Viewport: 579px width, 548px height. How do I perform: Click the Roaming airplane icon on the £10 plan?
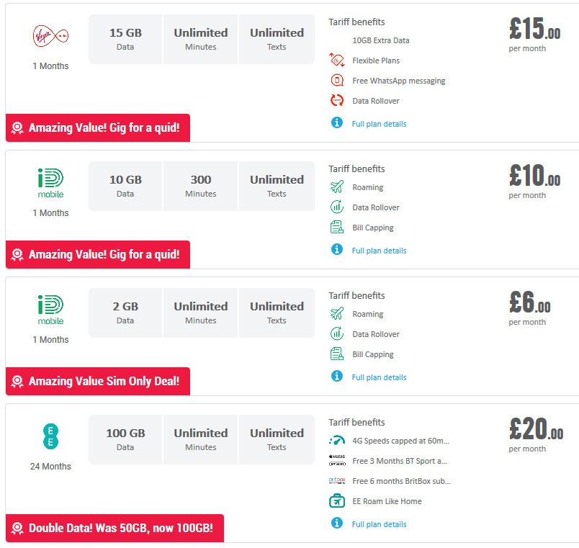click(336, 187)
